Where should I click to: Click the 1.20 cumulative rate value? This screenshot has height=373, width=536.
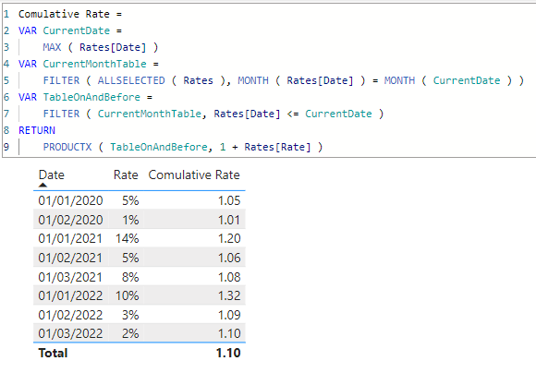click(x=229, y=238)
